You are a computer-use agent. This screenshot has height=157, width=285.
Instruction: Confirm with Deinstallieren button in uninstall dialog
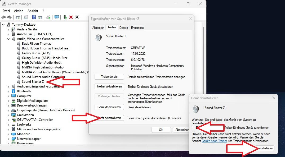(264, 148)
